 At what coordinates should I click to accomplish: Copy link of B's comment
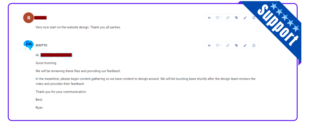pyautogui.click(x=228, y=18)
